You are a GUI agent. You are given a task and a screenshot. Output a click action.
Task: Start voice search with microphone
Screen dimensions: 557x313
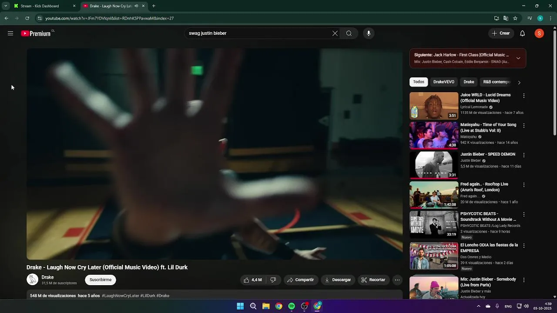tap(369, 33)
